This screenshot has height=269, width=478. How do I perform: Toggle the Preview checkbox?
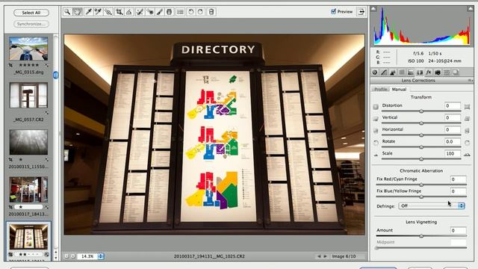coord(333,11)
